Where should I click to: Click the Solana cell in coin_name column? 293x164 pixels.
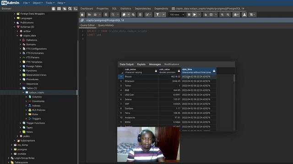point(141,99)
